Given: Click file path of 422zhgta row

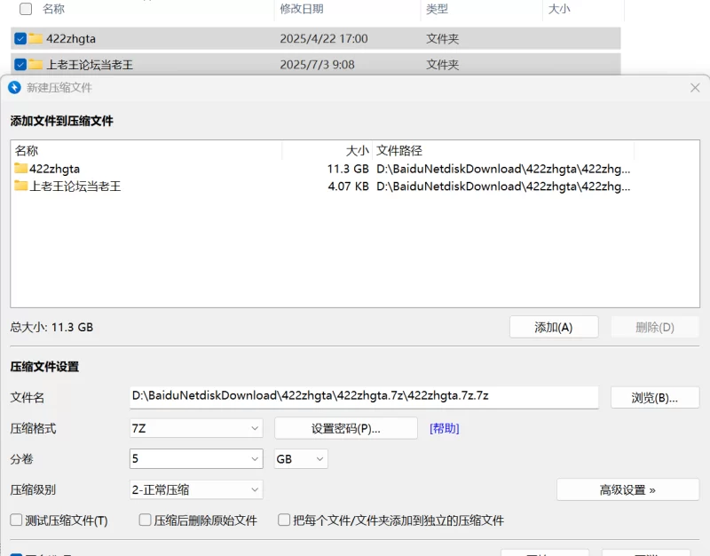Looking at the screenshot, I should (x=503, y=169).
